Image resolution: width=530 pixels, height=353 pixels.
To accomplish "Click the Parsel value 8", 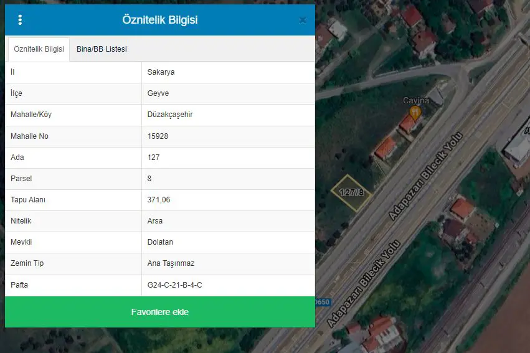I will [149, 178].
